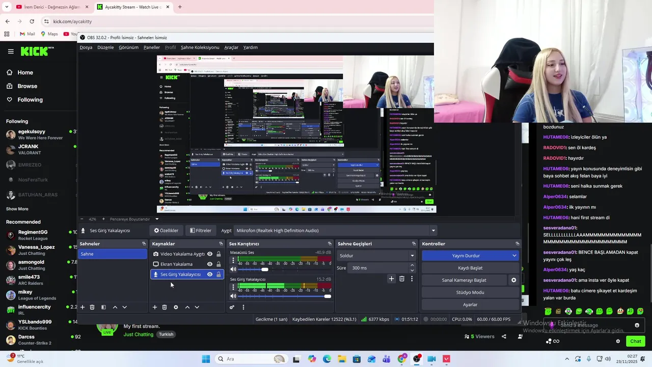Open virtual camera settings gear
Viewport: 652px width, 367px height.
[513, 280]
